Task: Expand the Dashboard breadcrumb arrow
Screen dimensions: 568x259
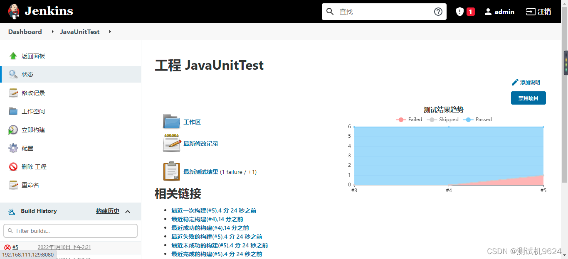Action: [52, 32]
